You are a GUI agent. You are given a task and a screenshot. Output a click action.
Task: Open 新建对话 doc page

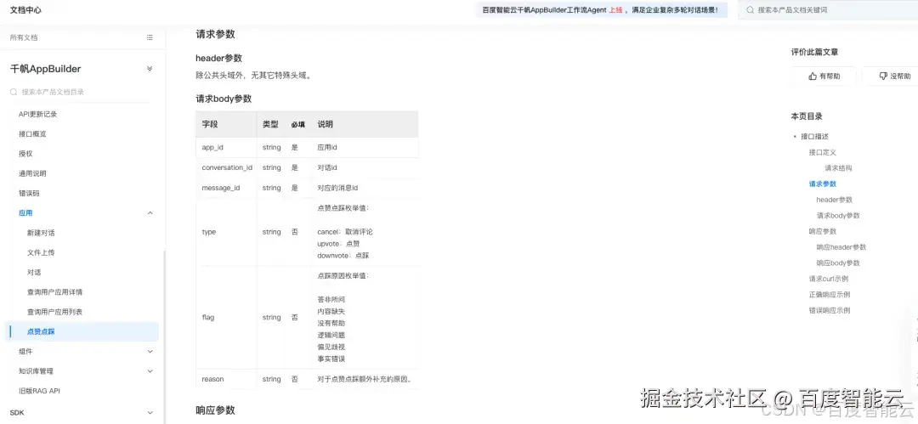pyautogui.click(x=41, y=233)
